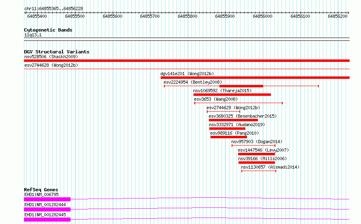This screenshot has width=361, height=224.
Task: Open the EHD1|NM_001282445 gene label
Action: (x=45, y=215)
